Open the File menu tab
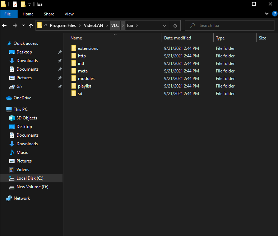This screenshot has height=236, width=278. pos(8,14)
